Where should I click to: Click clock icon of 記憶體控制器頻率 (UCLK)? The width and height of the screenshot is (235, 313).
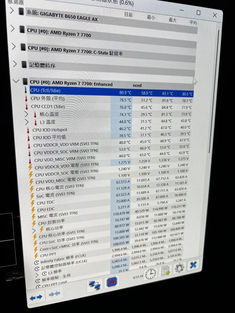pyautogui.click(x=37, y=268)
